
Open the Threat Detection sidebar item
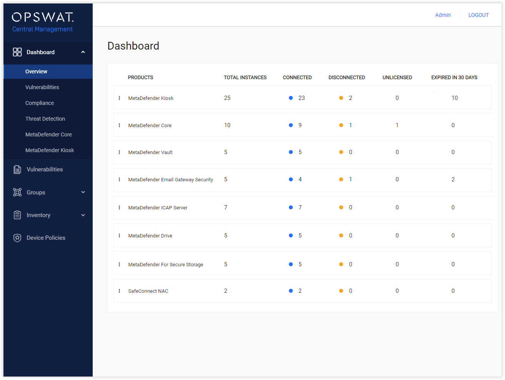coord(45,119)
